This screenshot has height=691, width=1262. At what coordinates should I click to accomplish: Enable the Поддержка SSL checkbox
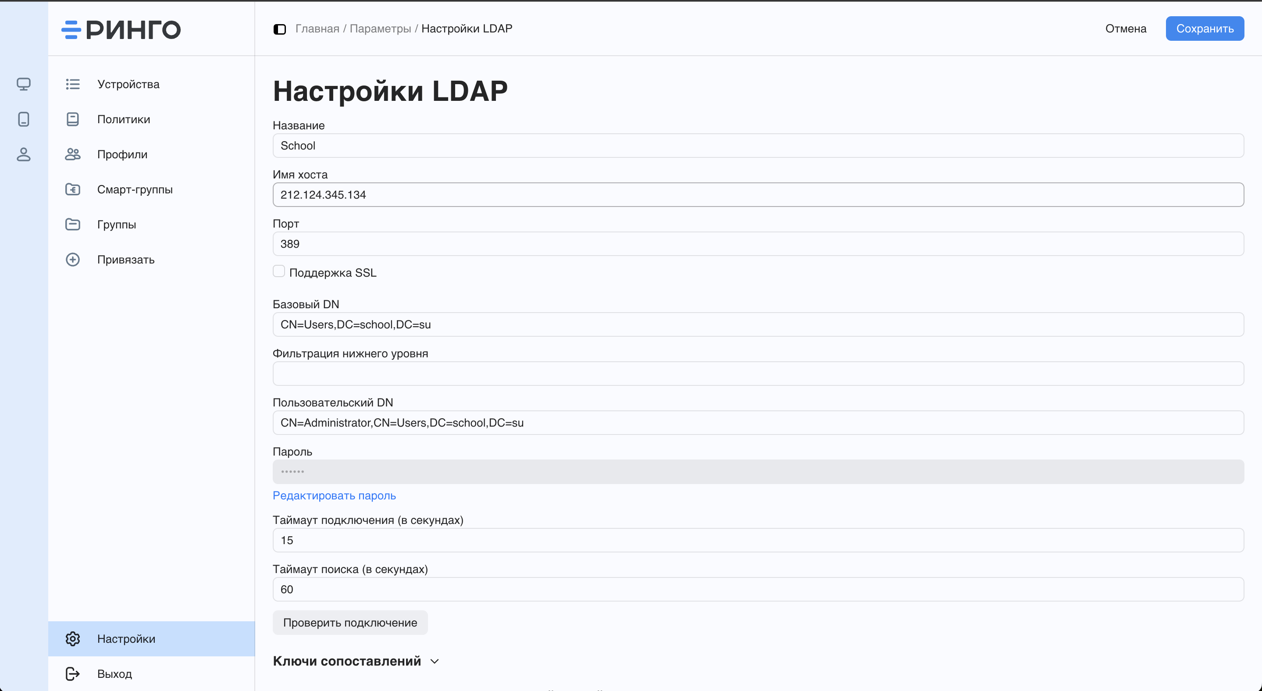point(279,271)
